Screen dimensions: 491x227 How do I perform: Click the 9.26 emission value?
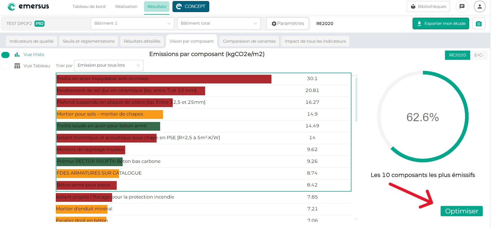[x=312, y=162]
